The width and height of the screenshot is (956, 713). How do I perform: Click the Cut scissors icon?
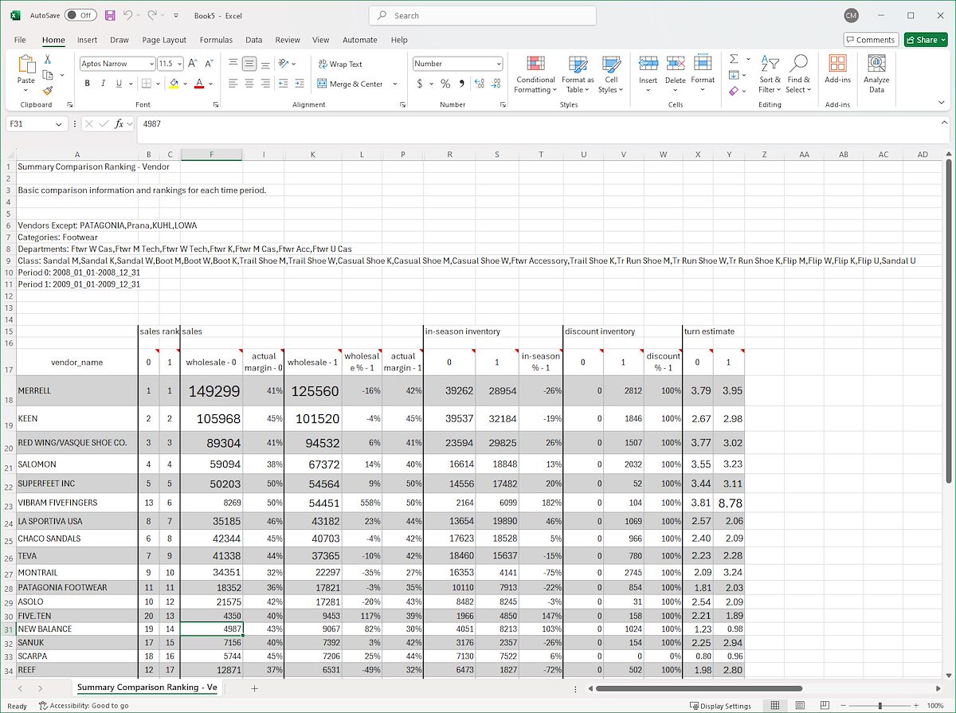point(48,59)
